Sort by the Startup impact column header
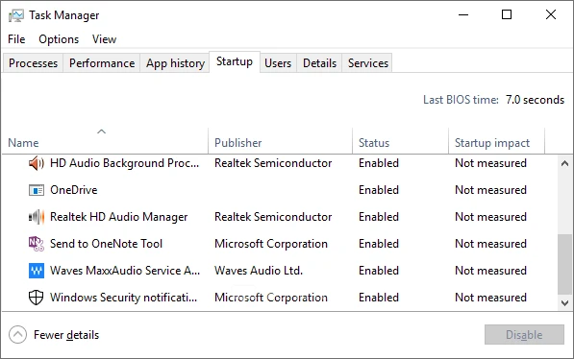The image size is (574, 359). point(496,141)
